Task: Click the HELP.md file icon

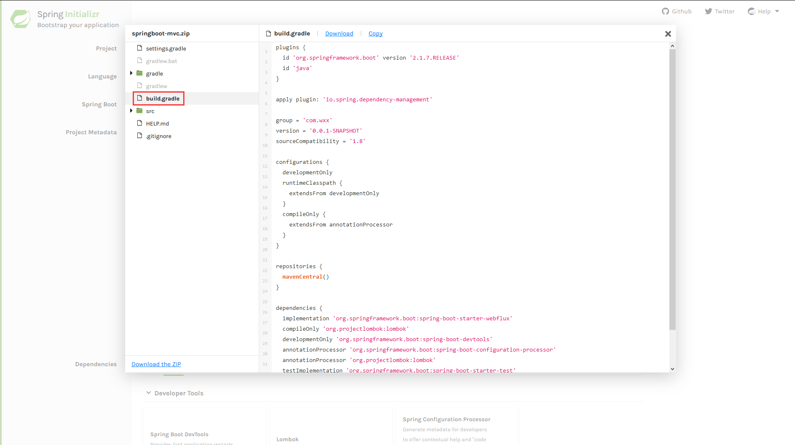Action: click(x=140, y=123)
